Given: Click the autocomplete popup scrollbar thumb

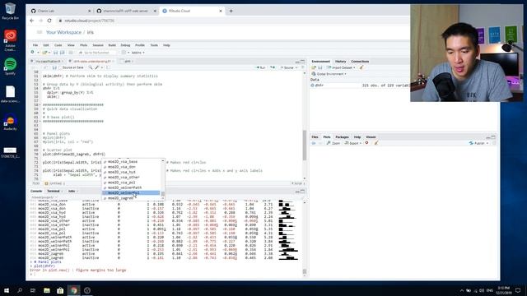Looking at the screenshot, I should [x=163, y=194].
